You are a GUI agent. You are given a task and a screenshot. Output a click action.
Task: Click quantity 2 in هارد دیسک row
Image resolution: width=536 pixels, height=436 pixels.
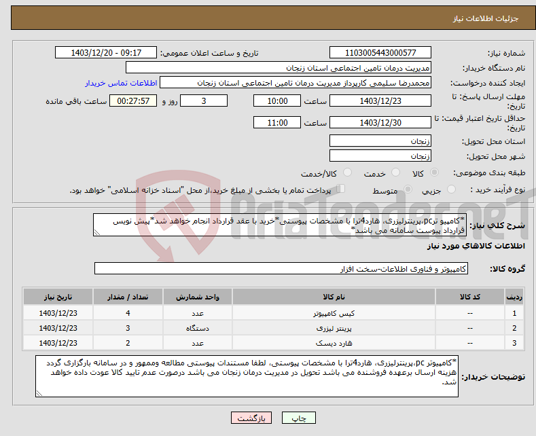(x=128, y=343)
